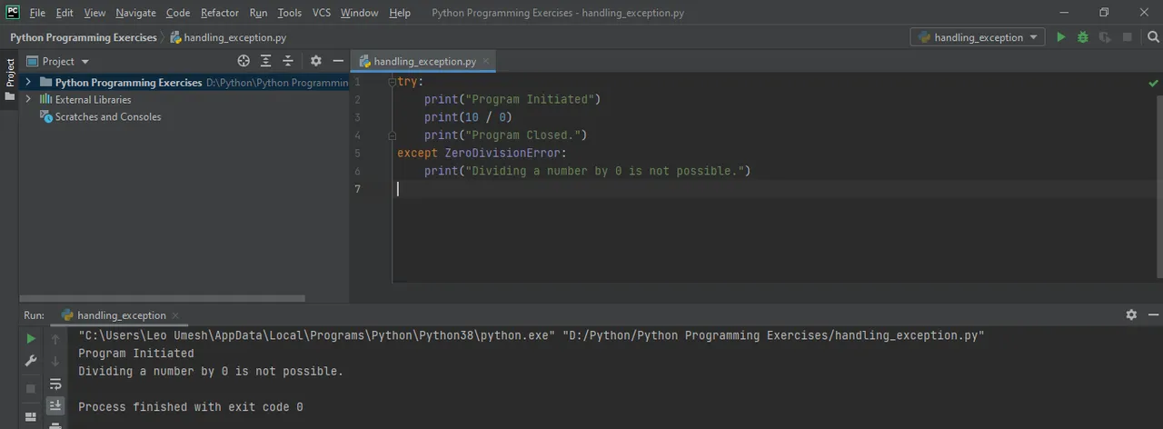Click the Locate/Select Opened File target icon

244,61
